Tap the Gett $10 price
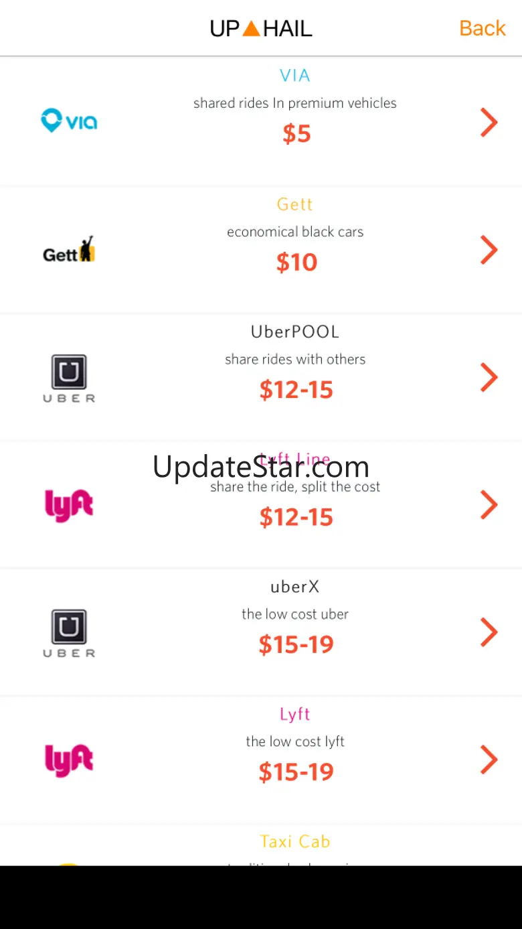522x929 pixels. pyautogui.click(x=296, y=263)
